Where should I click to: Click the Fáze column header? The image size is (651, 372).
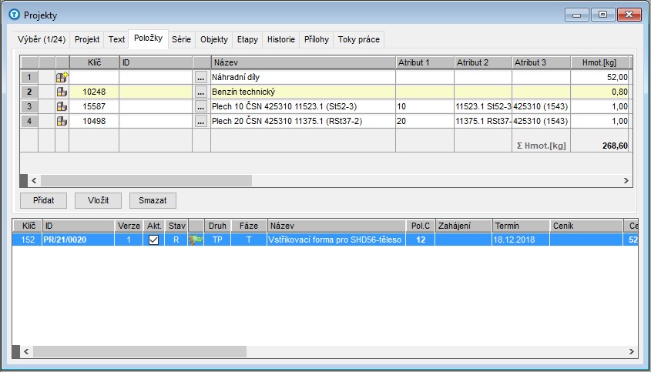click(x=249, y=226)
